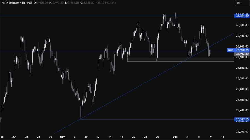250x140 pixels.
Task: Select the upper horizontal resistance line
Action: 83,16
